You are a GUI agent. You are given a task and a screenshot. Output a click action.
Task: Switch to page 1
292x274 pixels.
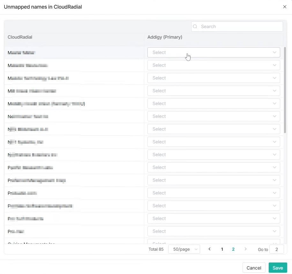(222, 249)
